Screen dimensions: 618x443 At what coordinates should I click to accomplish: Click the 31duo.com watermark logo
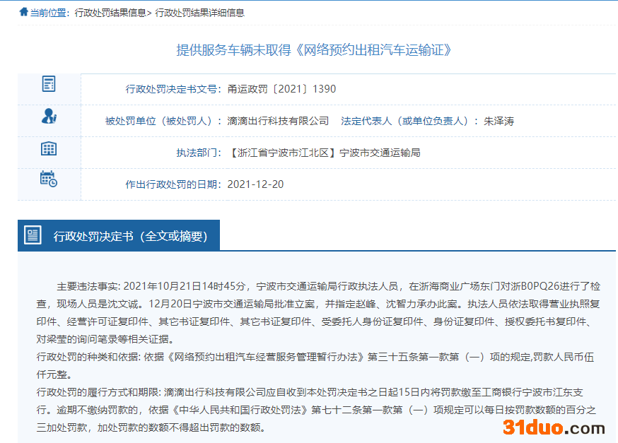coord(554,427)
